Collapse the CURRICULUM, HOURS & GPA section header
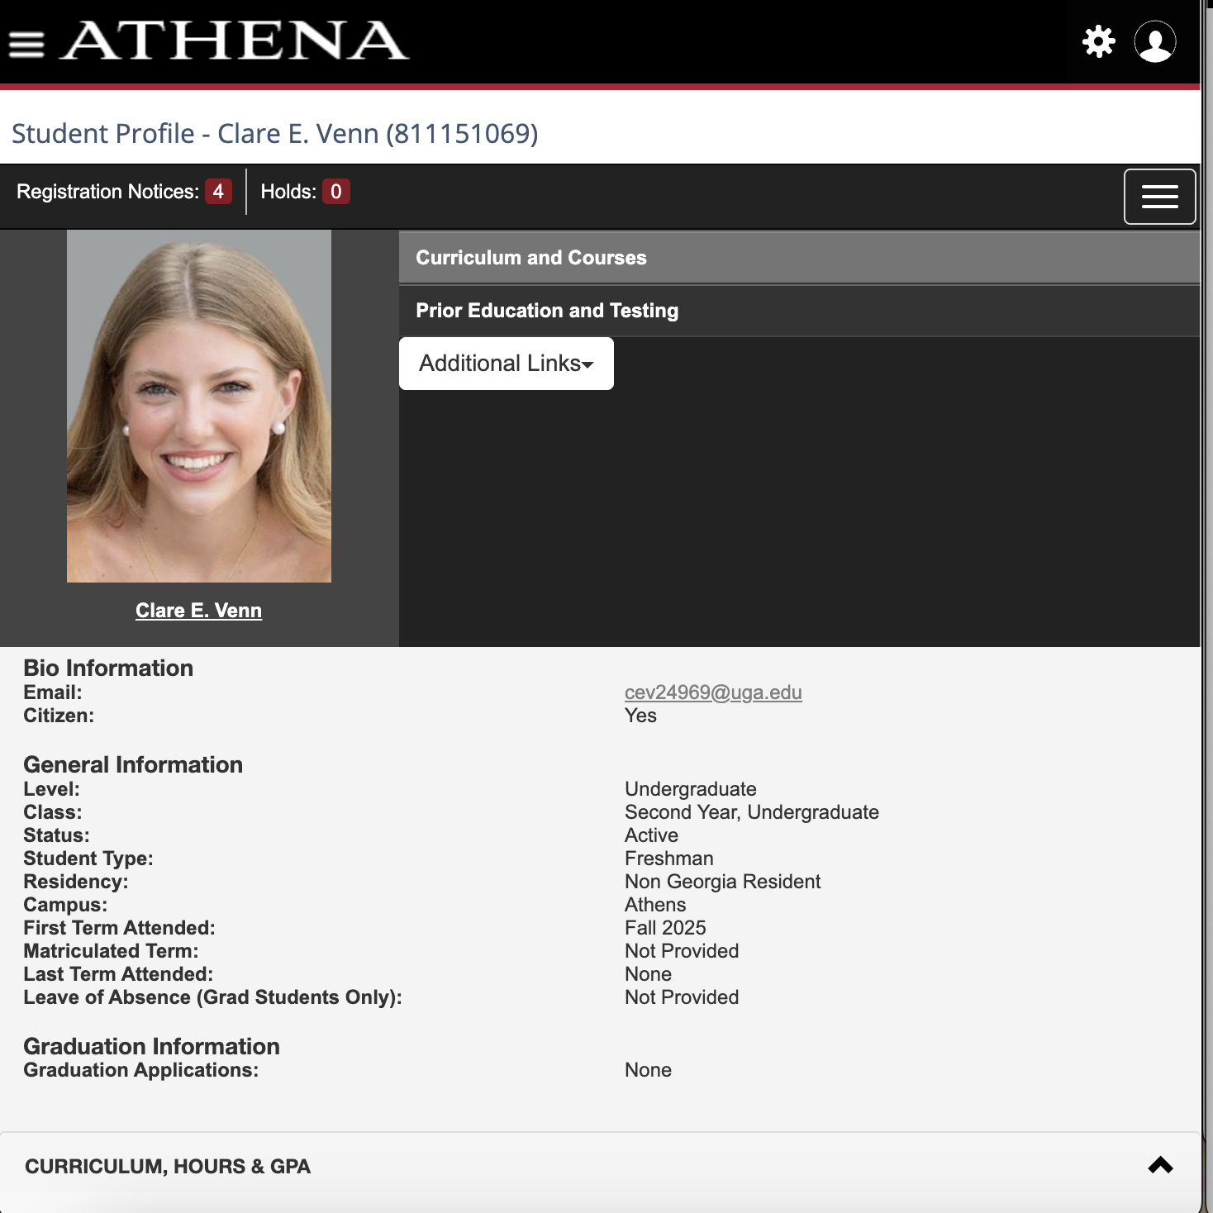 [x=168, y=1166]
